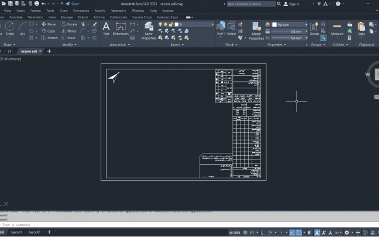Click the object color wheel swatch

tap(268, 24)
